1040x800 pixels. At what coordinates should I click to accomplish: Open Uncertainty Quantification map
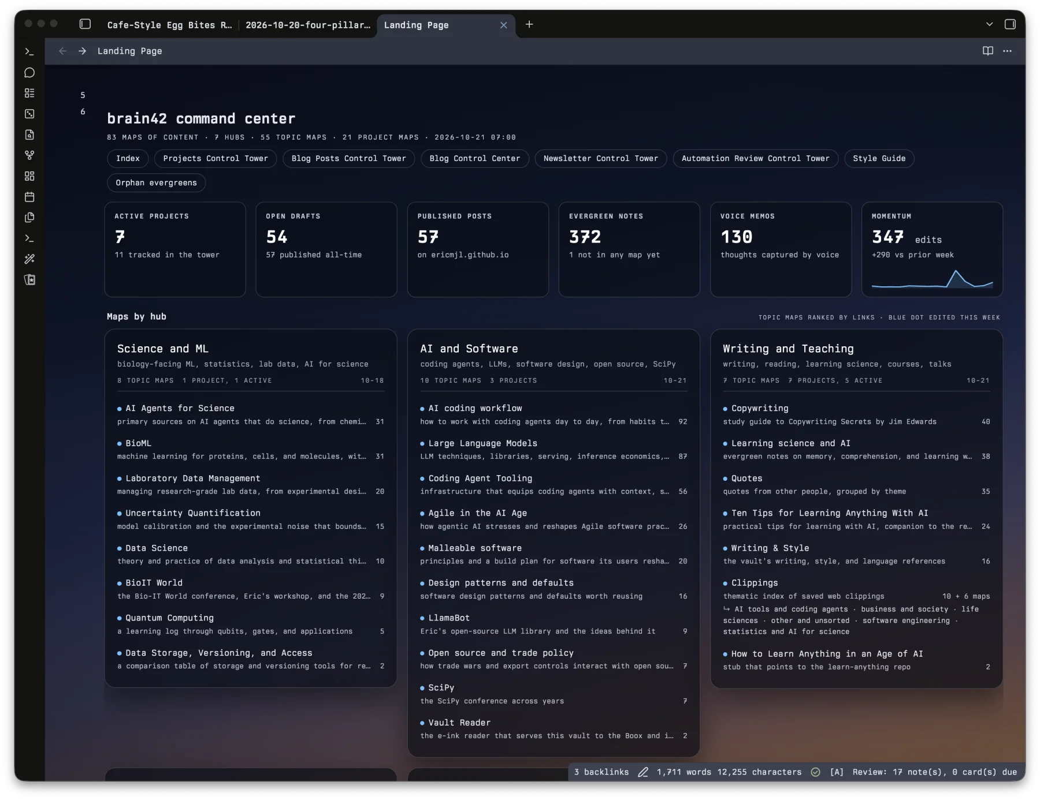pyautogui.click(x=192, y=513)
